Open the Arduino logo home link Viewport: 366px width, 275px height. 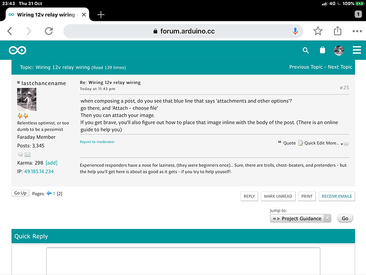pos(18,50)
